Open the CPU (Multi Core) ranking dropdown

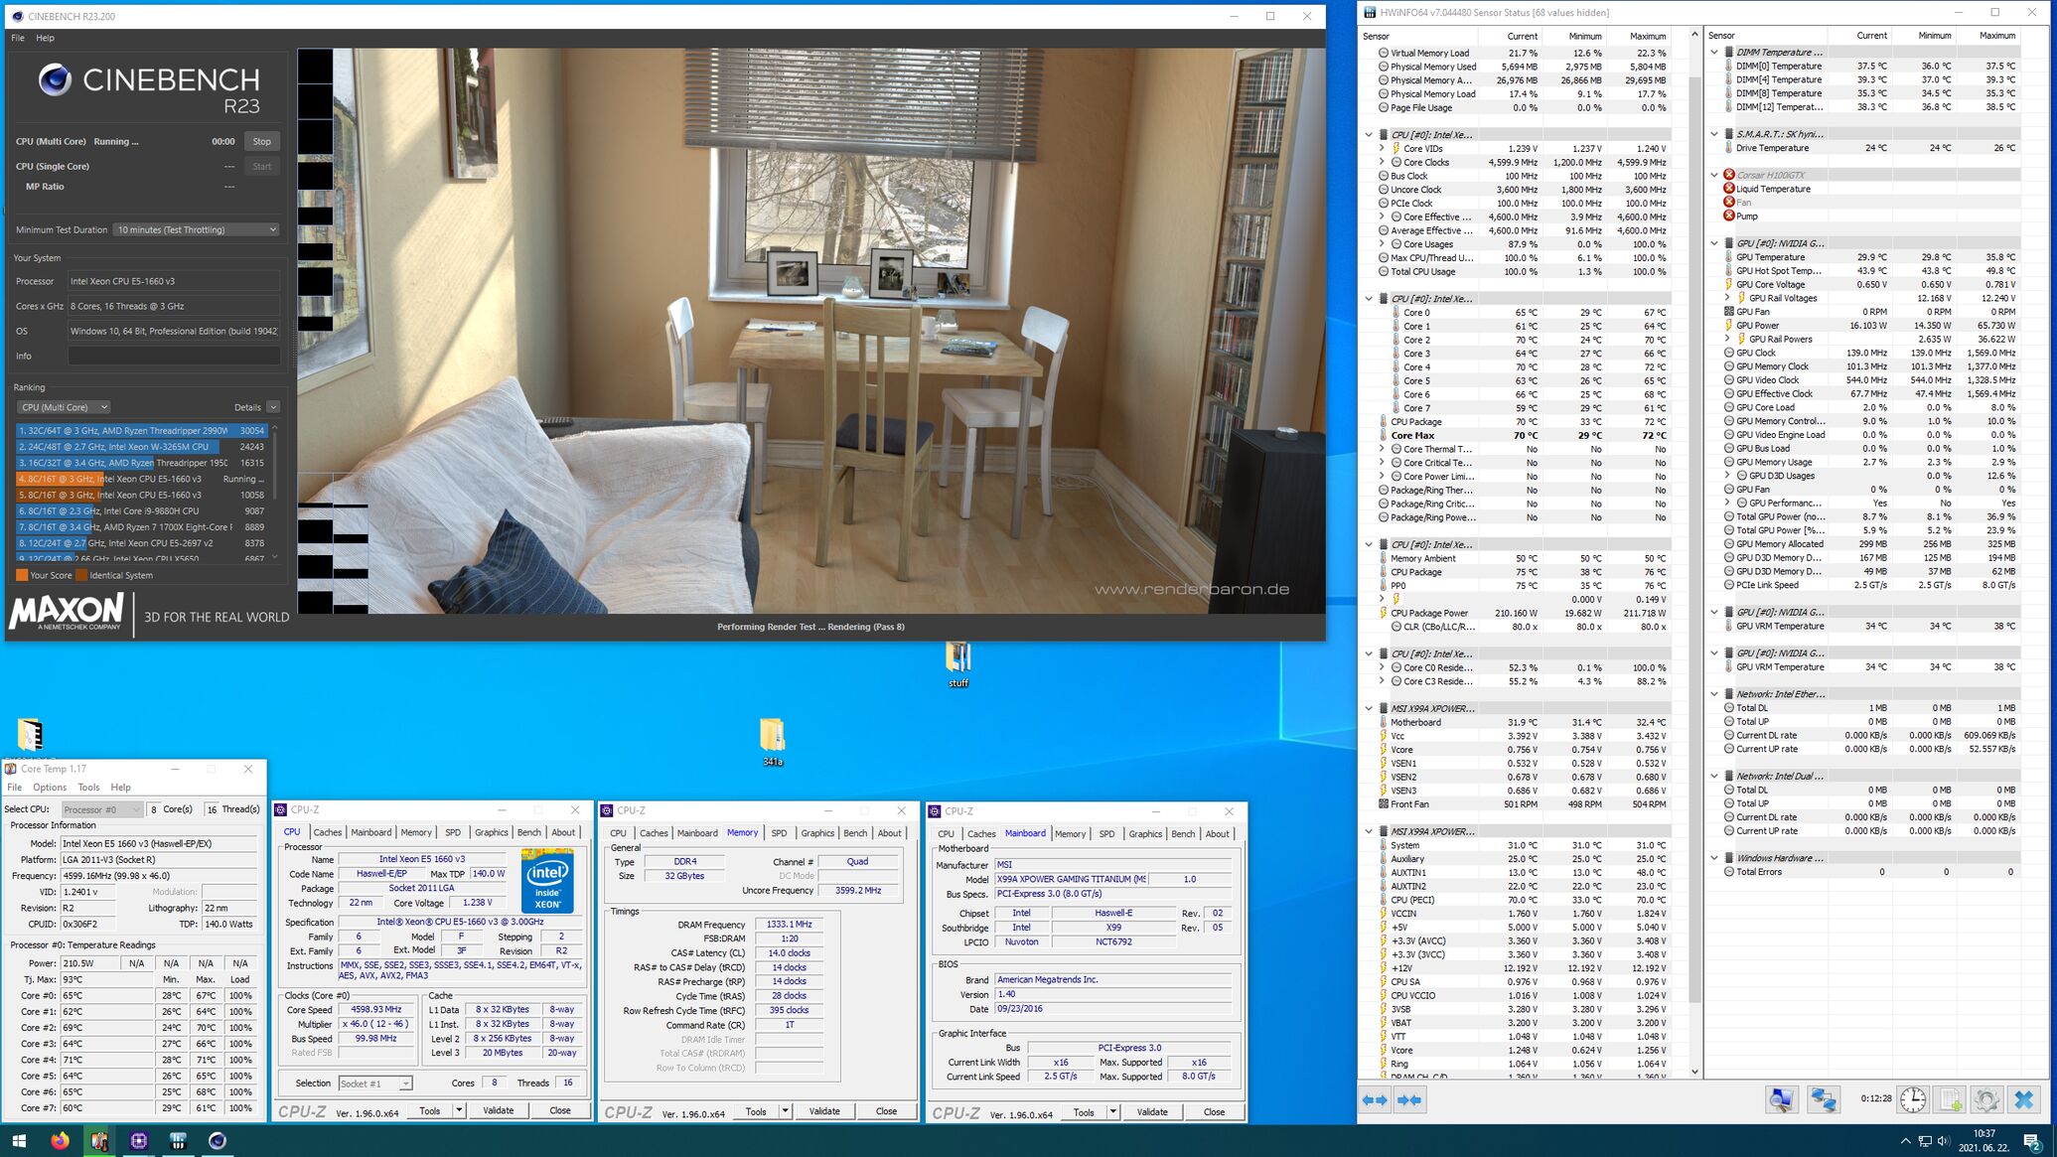pyautogui.click(x=63, y=407)
